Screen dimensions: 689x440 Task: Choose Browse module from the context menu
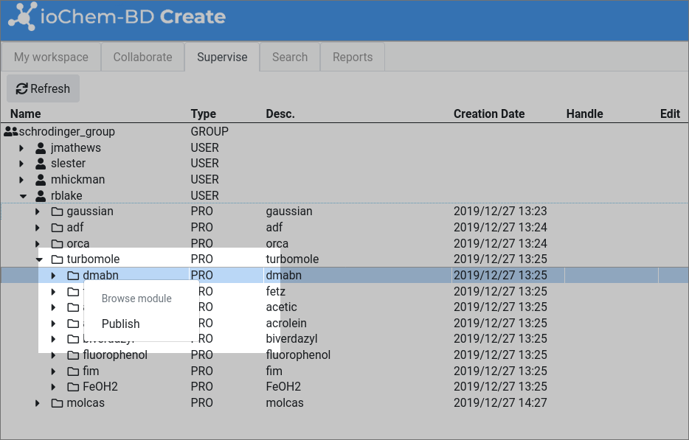136,298
